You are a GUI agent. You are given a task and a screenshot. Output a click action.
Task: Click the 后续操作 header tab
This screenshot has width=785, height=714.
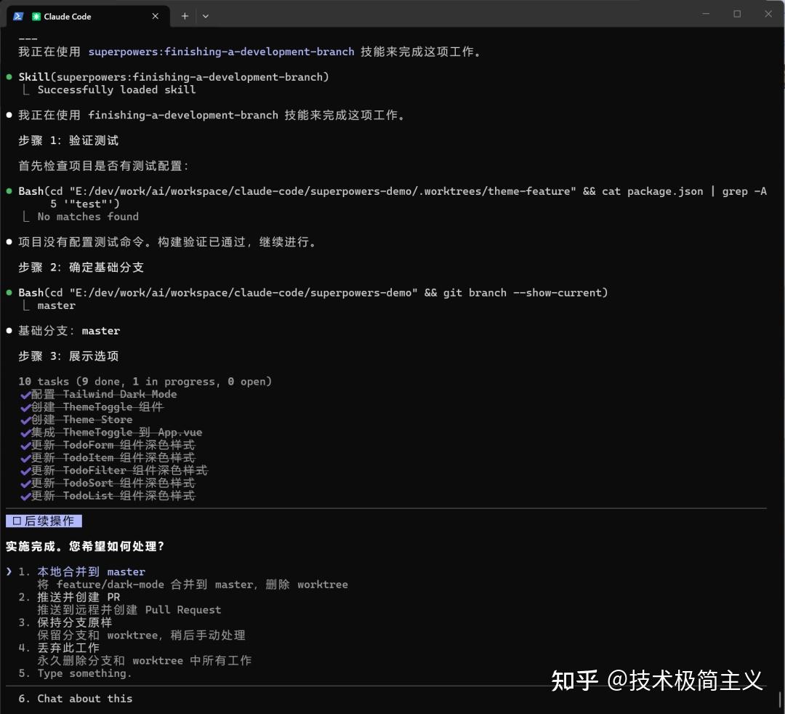pos(44,521)
